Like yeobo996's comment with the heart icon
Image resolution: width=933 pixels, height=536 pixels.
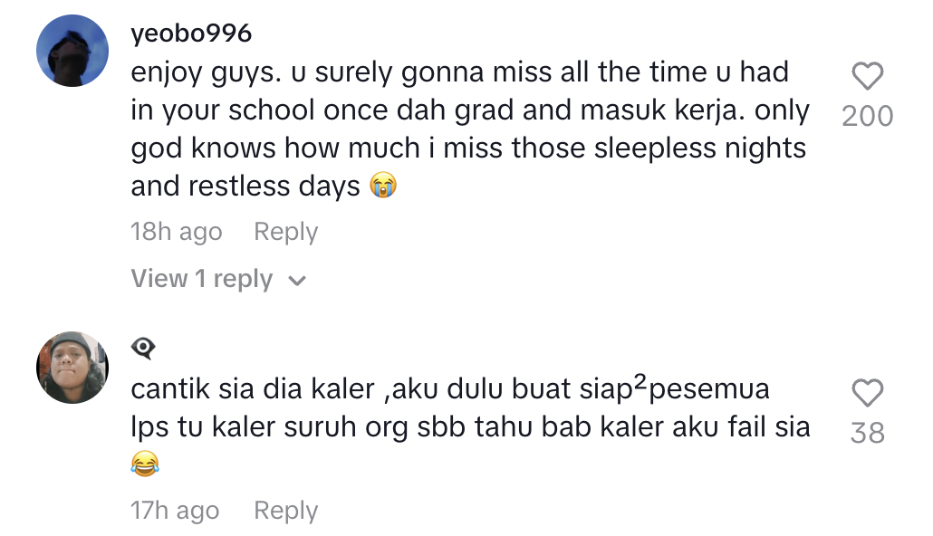point(867,76)
